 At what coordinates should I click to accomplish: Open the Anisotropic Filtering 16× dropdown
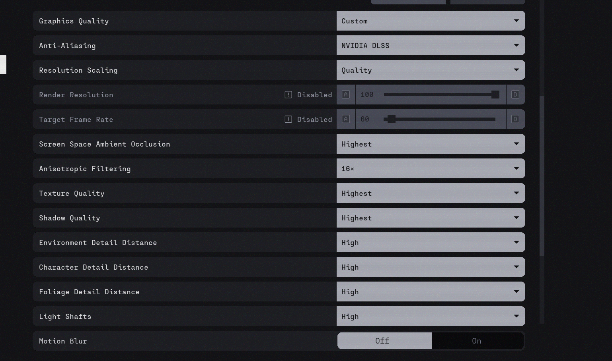(431, 168)
